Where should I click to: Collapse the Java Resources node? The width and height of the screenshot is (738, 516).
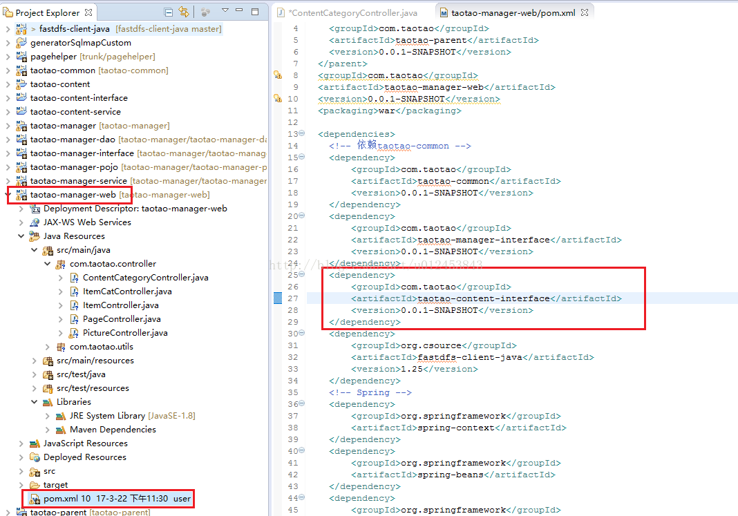pyautogui.click(x=21, y=236)
